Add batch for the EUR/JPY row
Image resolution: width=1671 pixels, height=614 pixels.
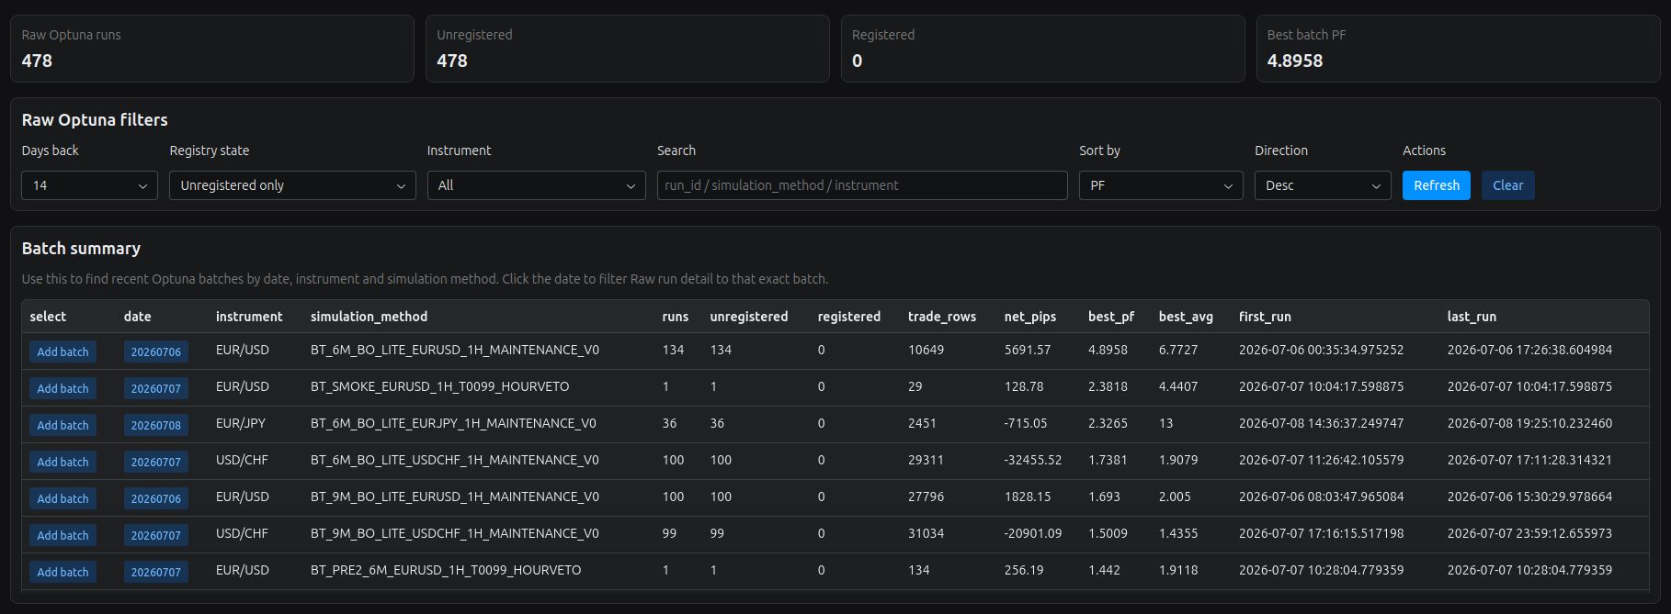coord(63,425)
